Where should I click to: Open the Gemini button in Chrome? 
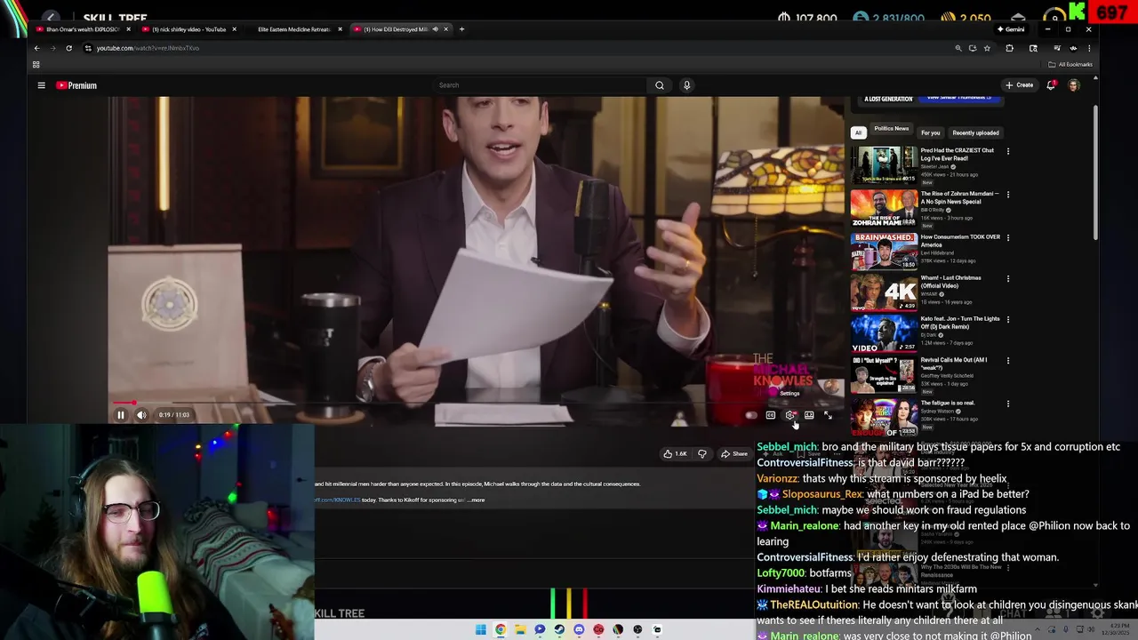1012,29
